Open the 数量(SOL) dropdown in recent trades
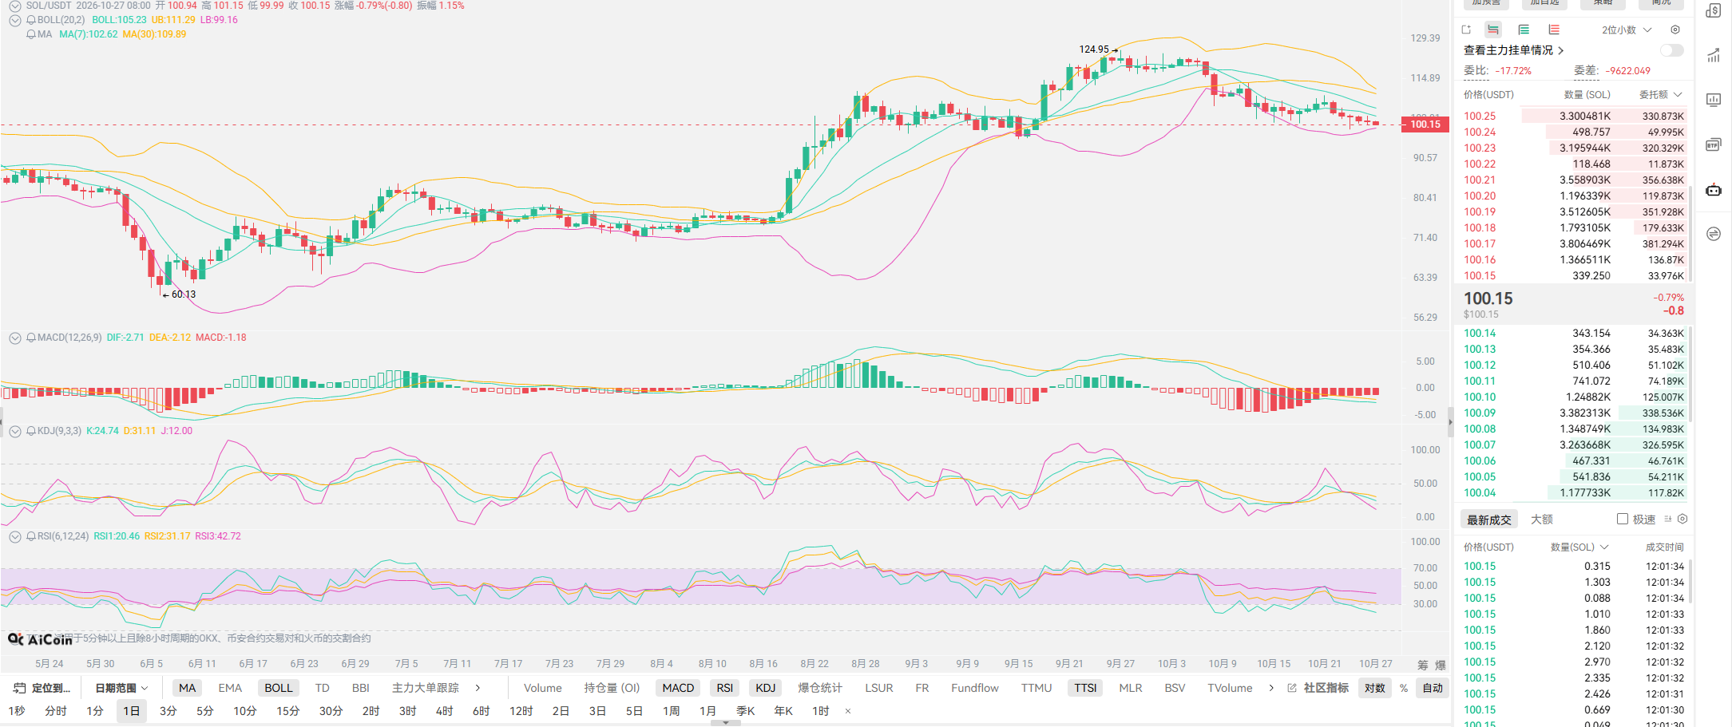 pyautogui.click(x=1579, y=547)
